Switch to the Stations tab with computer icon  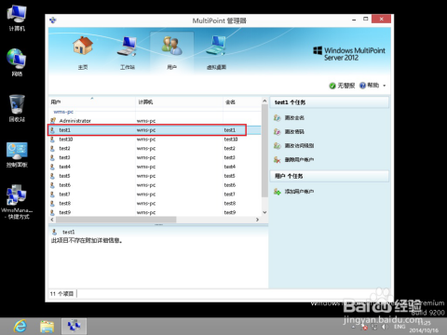pos(128,53)
